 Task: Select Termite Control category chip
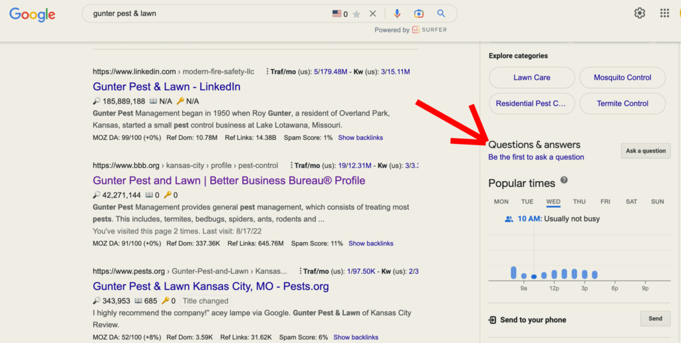622,103
